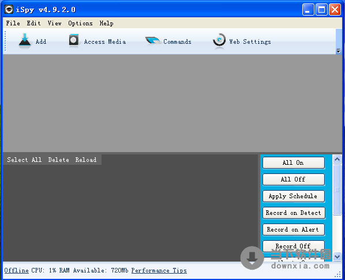Click the Commands blue arrow icon
The width and height of the screenshot is (345, 280).
click(x=152, y=40)
